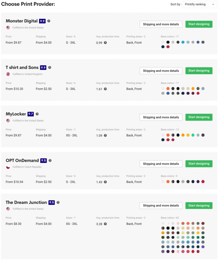Select the cyan base color for Monster Digital
This screenshot has height=261, width=219.
coord(183,42)
